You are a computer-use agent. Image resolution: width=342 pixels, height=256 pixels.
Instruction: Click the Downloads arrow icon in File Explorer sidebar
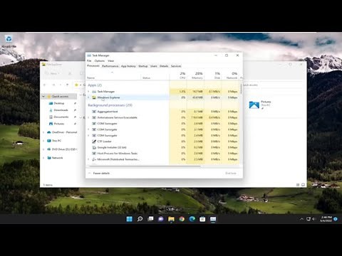[51, 110]
